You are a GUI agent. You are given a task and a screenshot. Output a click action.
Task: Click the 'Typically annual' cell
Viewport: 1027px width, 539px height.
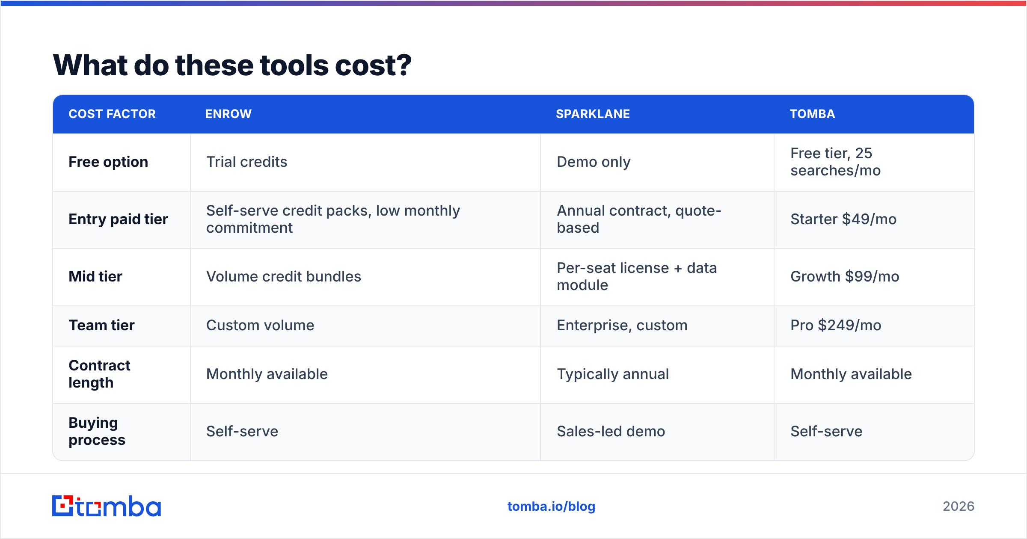click(612, 374)
